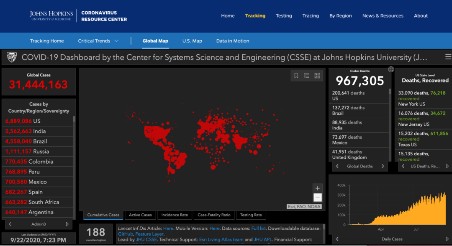Screen dimensions: 452x246
Task: Open the JHU CSSE link
Action: (146, 239)
